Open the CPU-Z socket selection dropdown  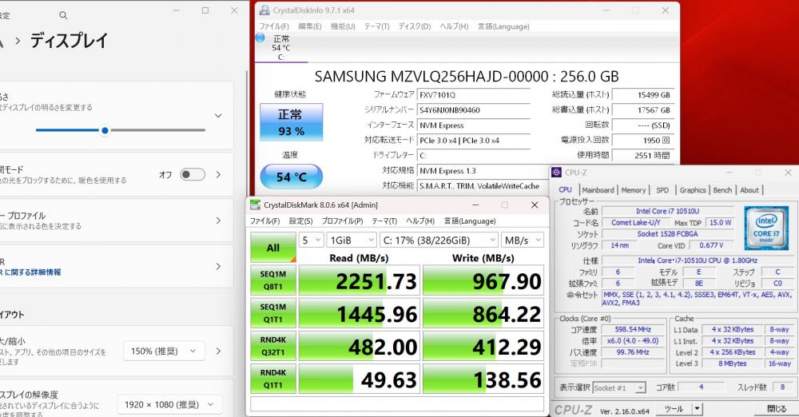pyautogui.click(x=620, y=388)
